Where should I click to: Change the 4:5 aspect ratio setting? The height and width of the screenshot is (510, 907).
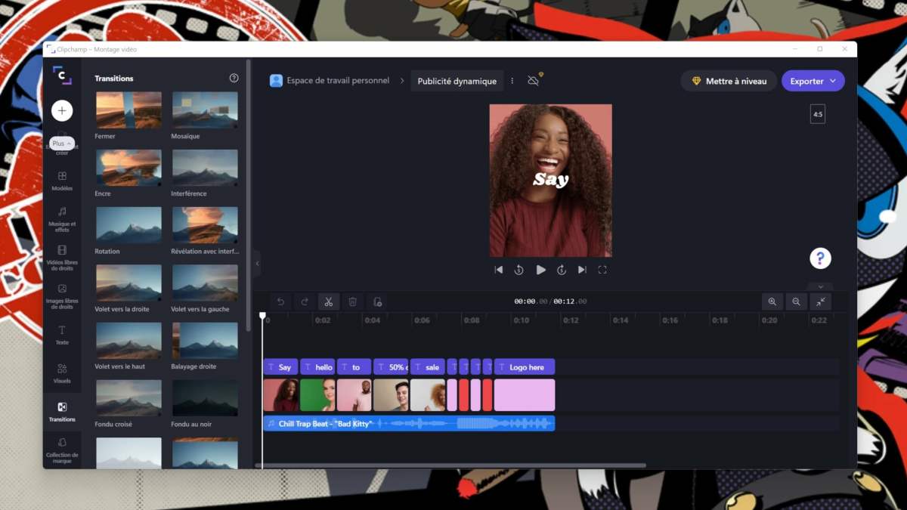818,114
